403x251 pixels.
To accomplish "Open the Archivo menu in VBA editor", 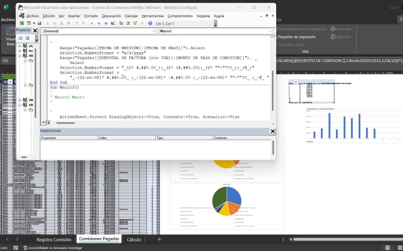I will click(x=33, y=16).
